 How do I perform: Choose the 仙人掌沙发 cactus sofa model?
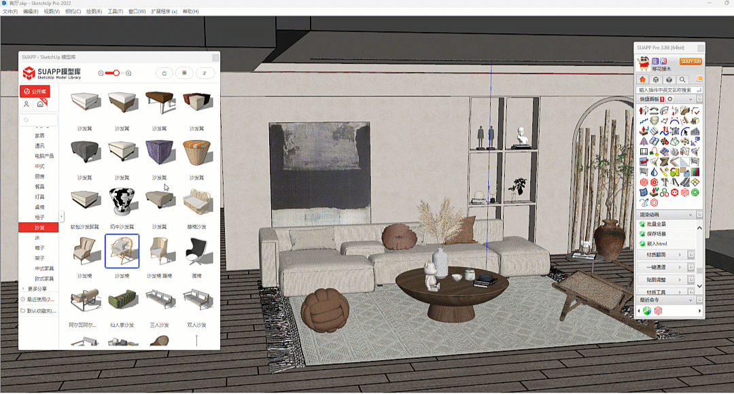click(122, 300)
